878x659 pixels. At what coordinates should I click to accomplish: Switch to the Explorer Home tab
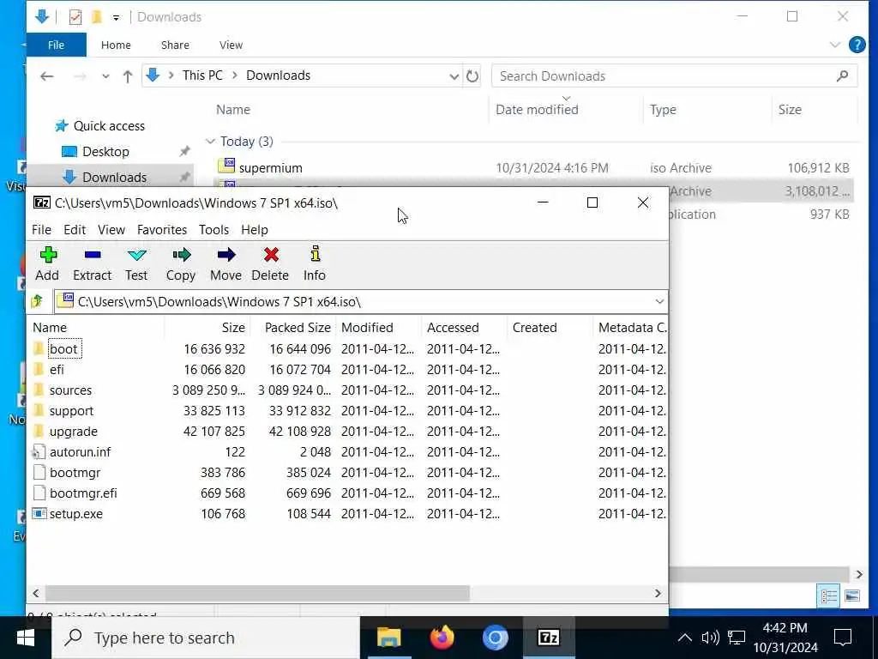tap(116, 45)
